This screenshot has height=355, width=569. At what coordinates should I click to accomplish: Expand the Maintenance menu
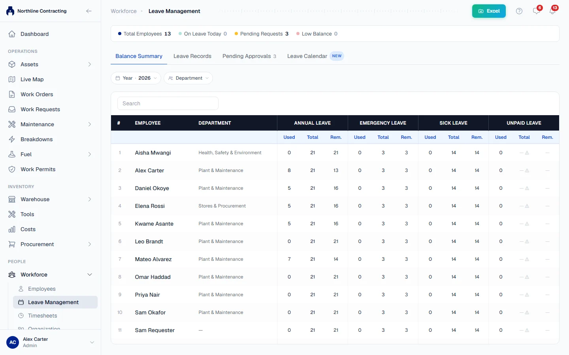click(x=51, y=124)
